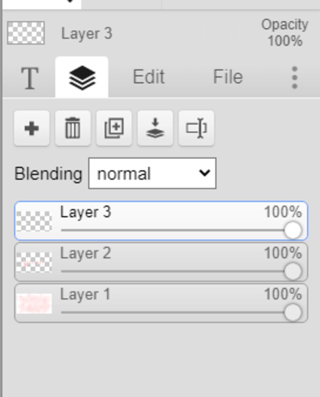The width and height of the screenshot is (320, 397).
Task: Click Layer 1 opacity slider handle
Action: 293,312
